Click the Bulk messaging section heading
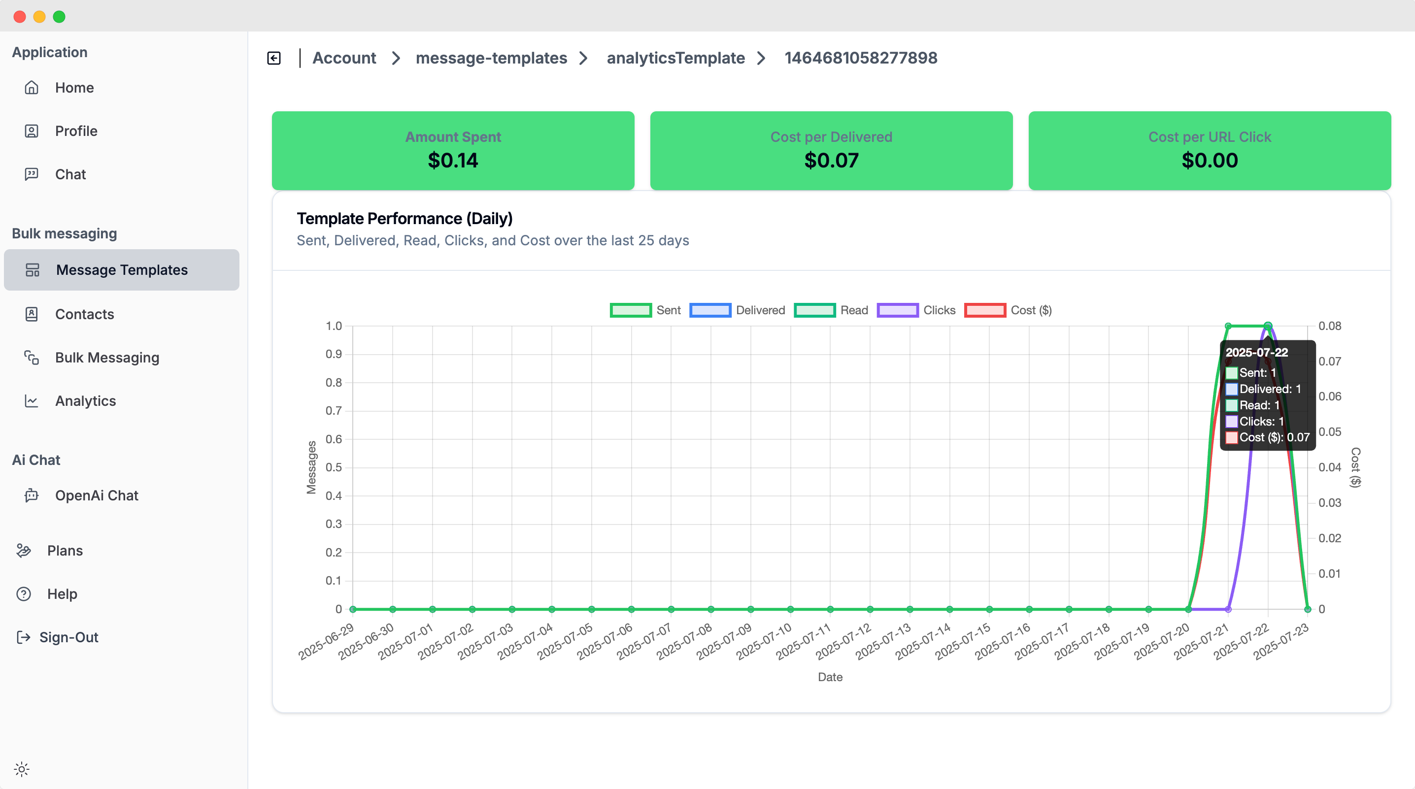 [64, 233]
